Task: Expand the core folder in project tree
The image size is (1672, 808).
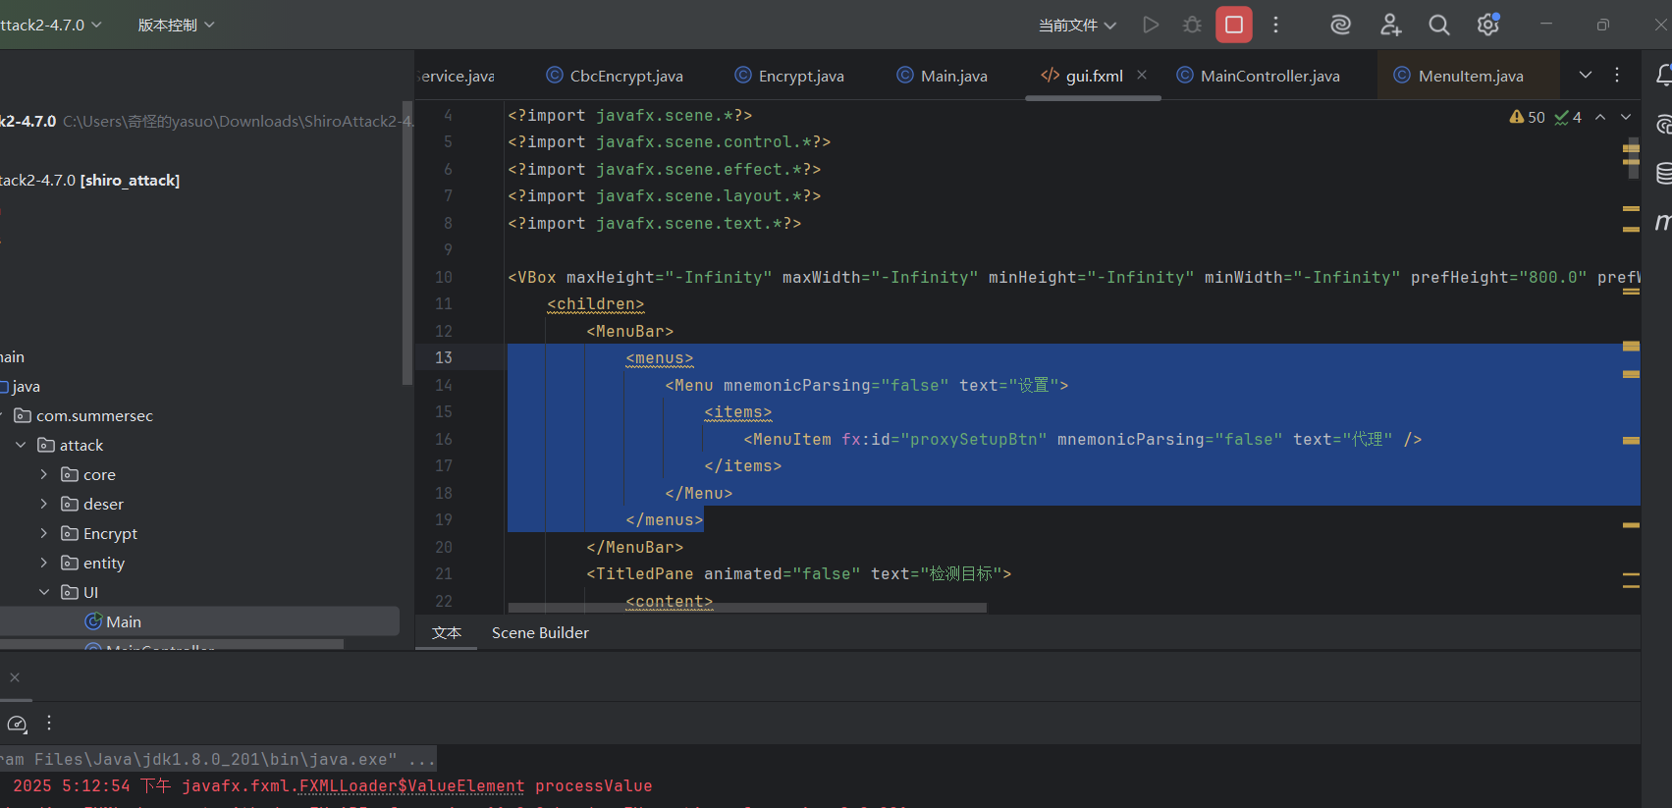Action: coord(43,474)
